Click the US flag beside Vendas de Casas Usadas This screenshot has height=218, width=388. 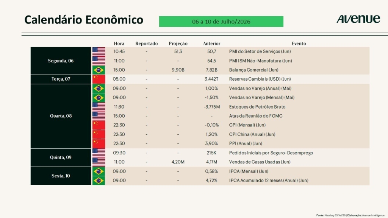(x=99, y=162)
